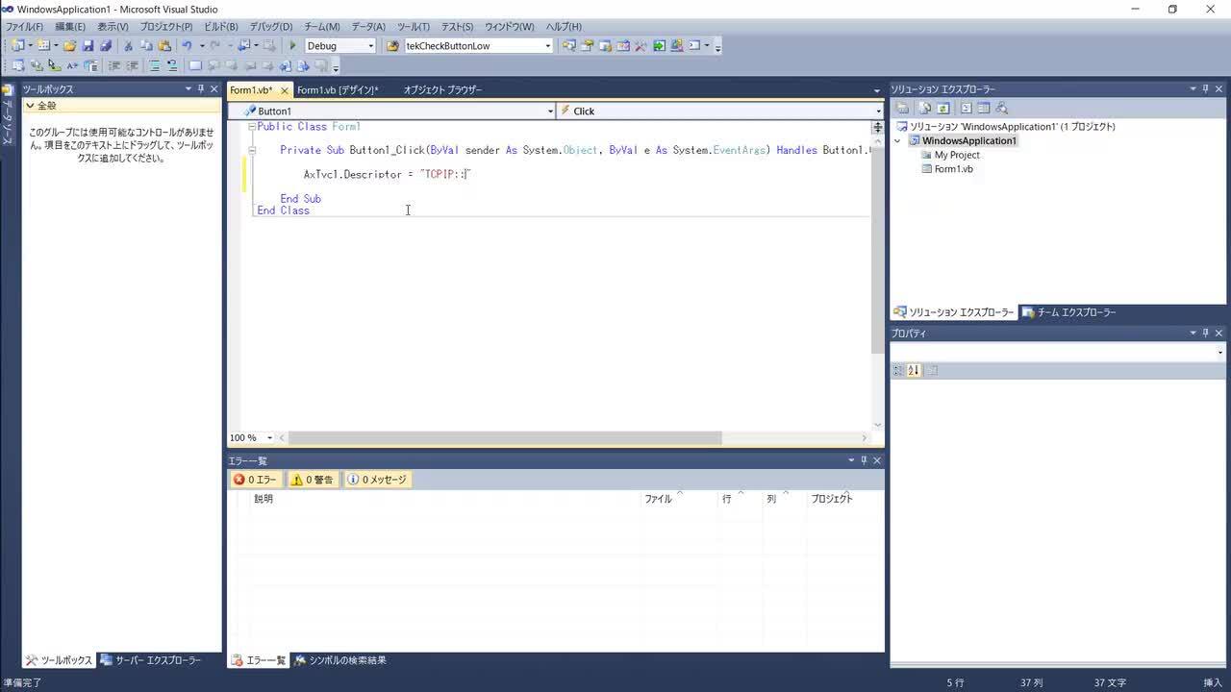
Task: Click the Copy toolbar icon
Action: [x=146, y=45]
